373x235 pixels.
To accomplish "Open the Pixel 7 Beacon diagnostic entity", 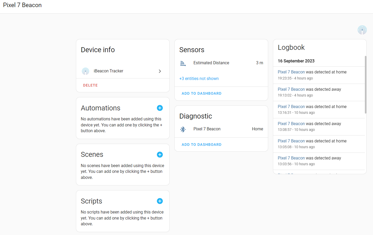I will coord(207,129).
